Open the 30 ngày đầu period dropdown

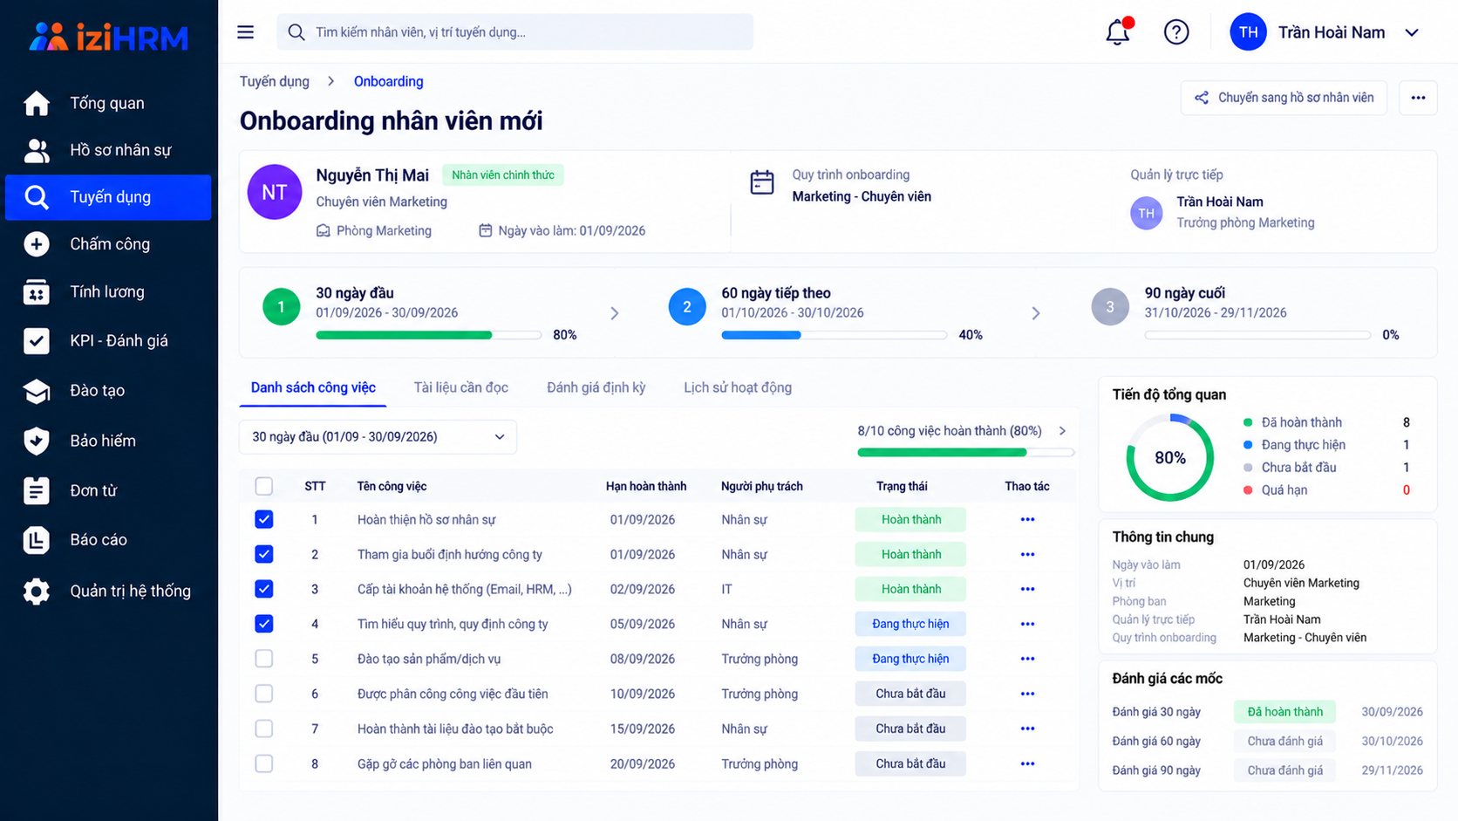point(378,437)
